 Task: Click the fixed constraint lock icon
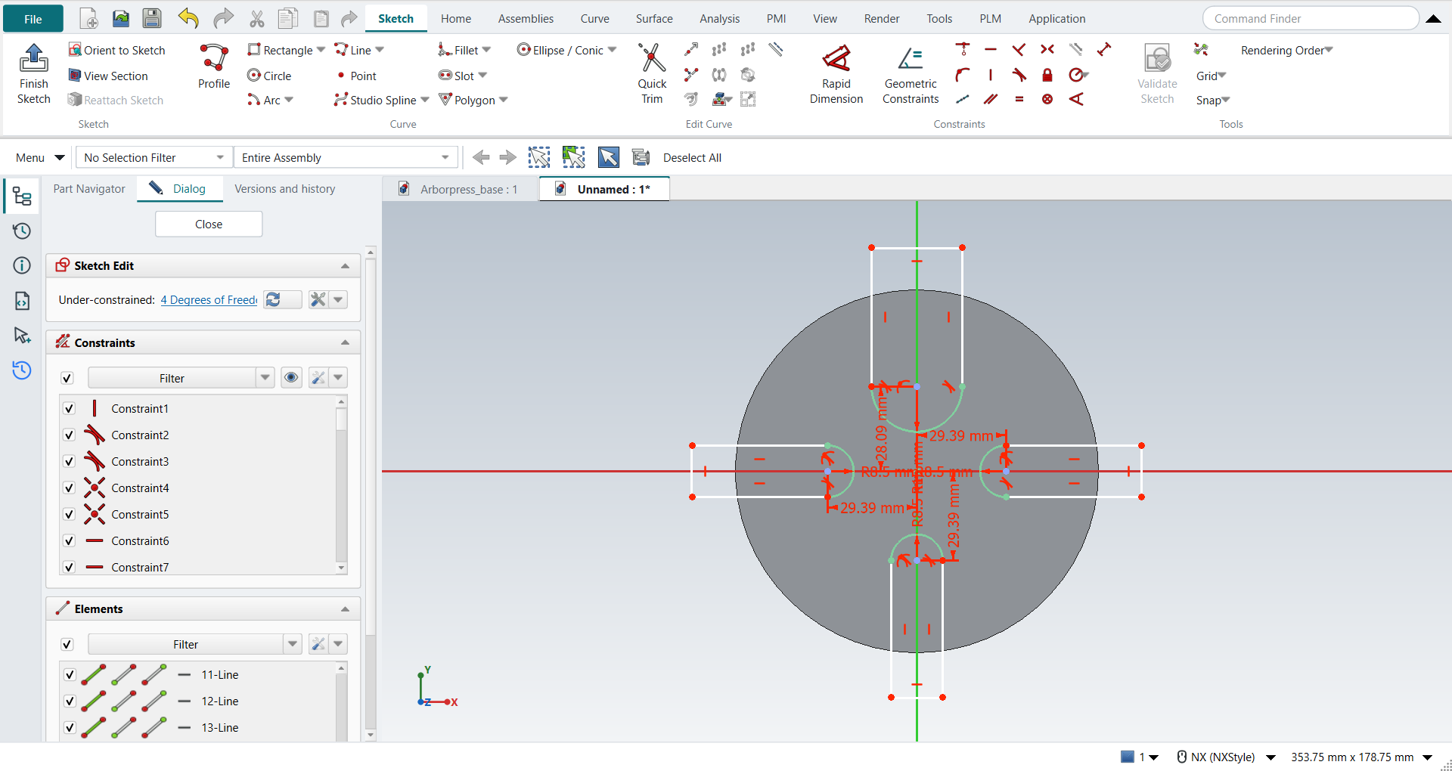(x=1047, y=75)
